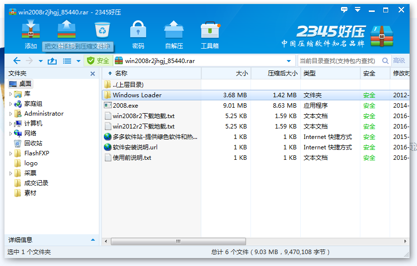Toggle the 详细信息 details panel arrow
The width and height of the screenshot is (417, 266).
point(92,240)
